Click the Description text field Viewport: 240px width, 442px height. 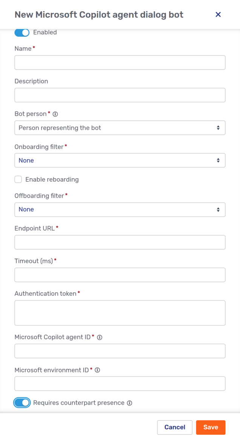click(120, 95)
